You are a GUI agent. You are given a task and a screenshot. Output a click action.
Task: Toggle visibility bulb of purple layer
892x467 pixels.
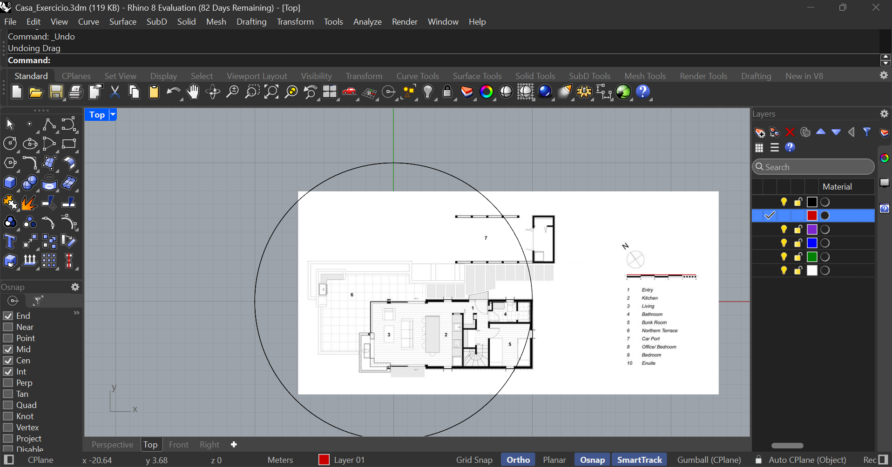[784, 230]
